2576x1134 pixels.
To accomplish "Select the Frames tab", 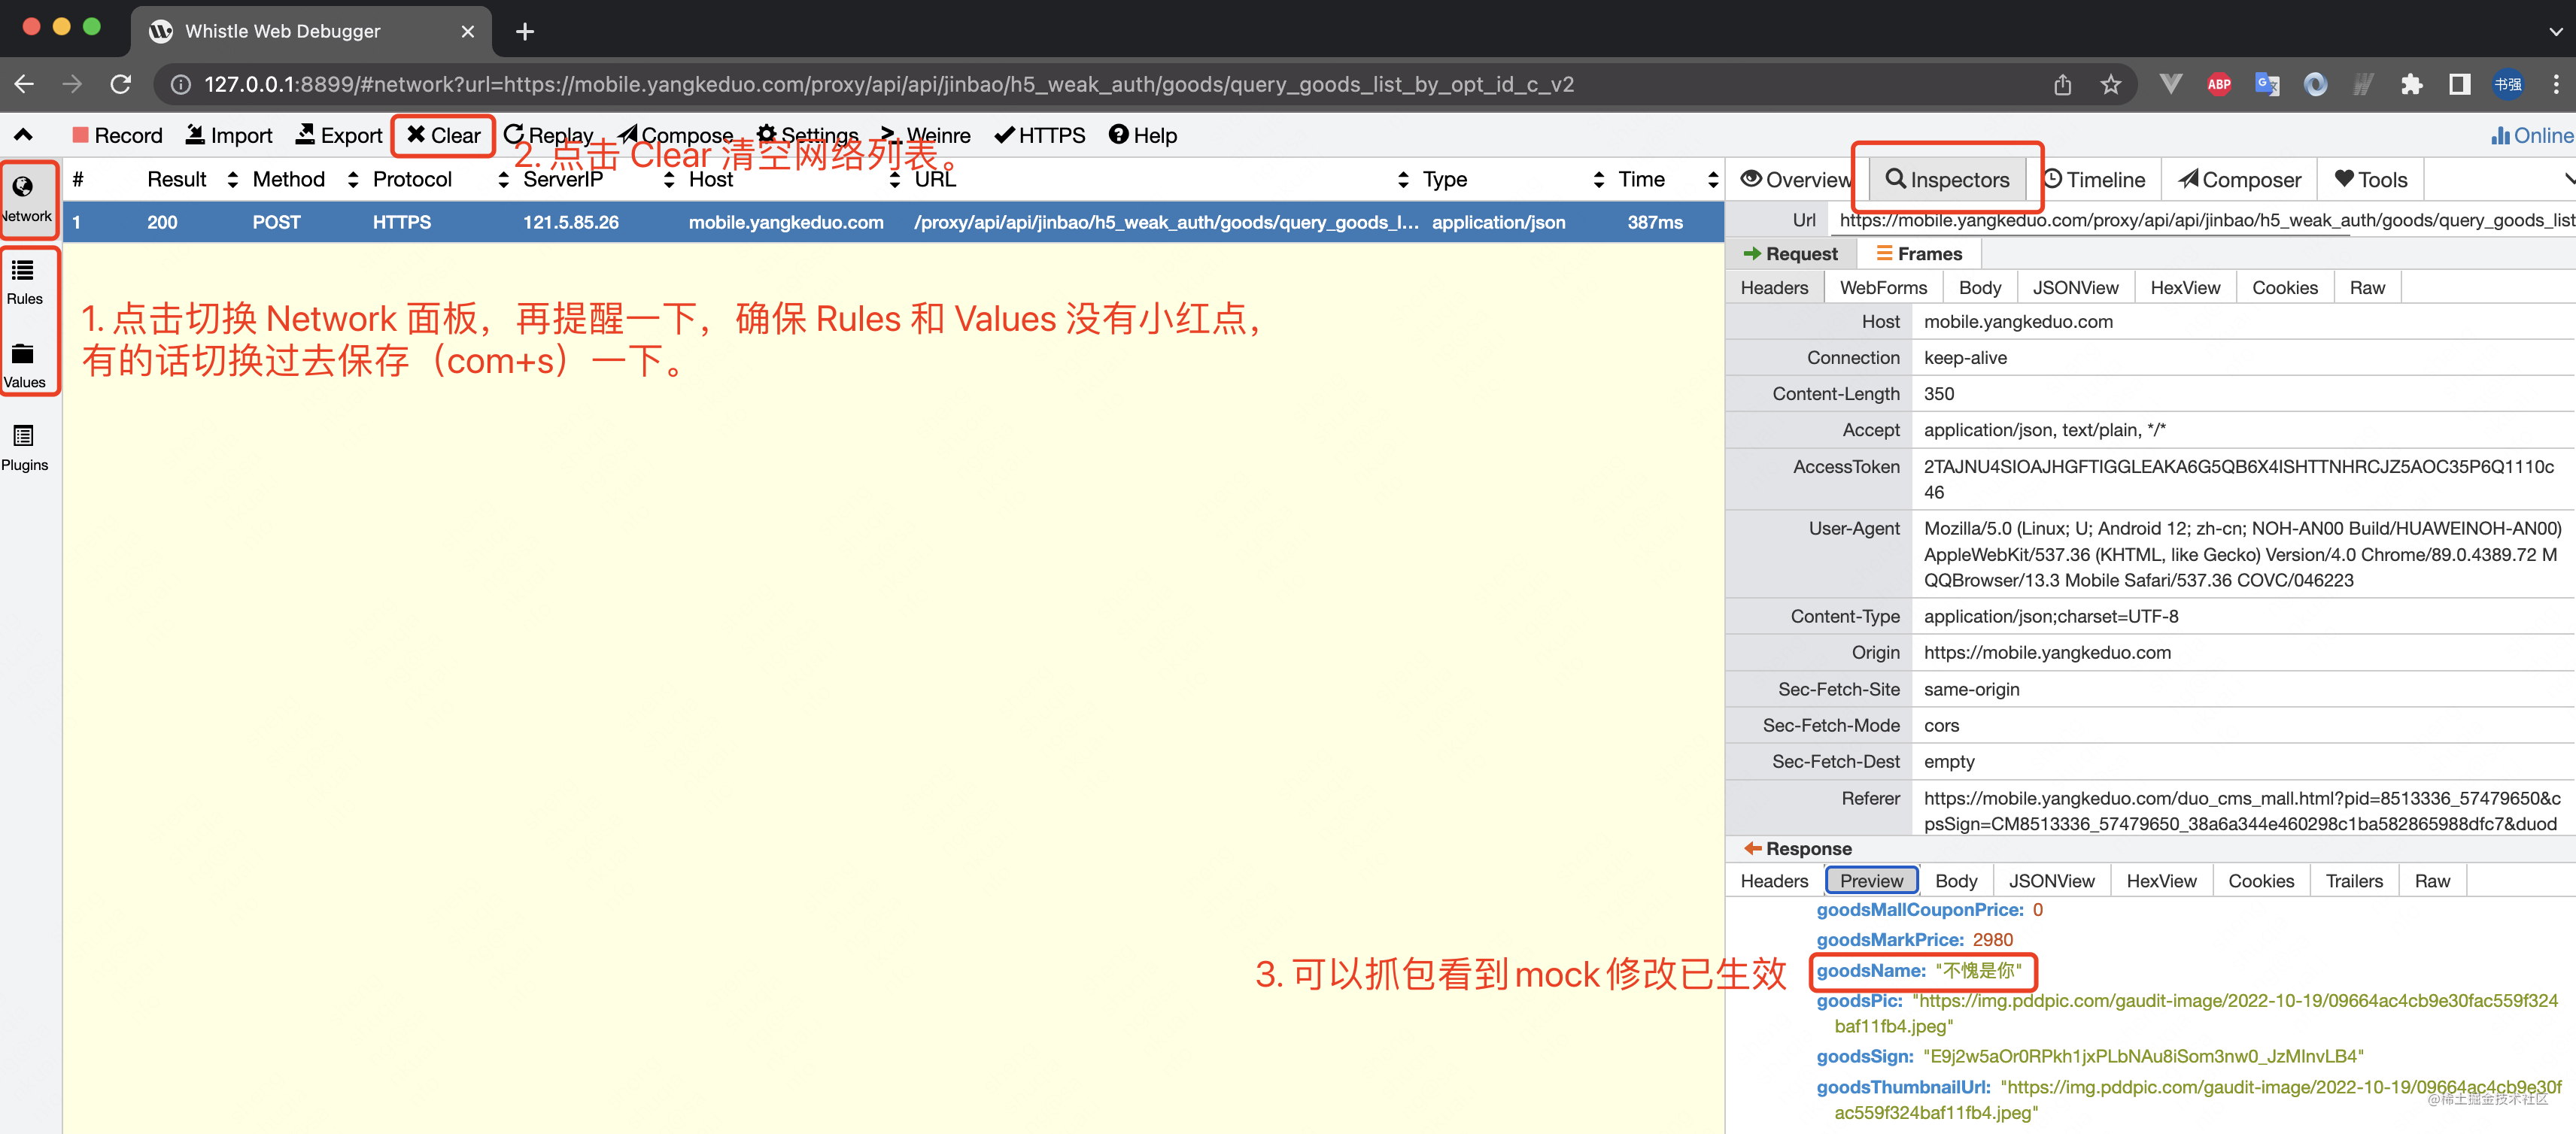I will [x=1919, y=253].
